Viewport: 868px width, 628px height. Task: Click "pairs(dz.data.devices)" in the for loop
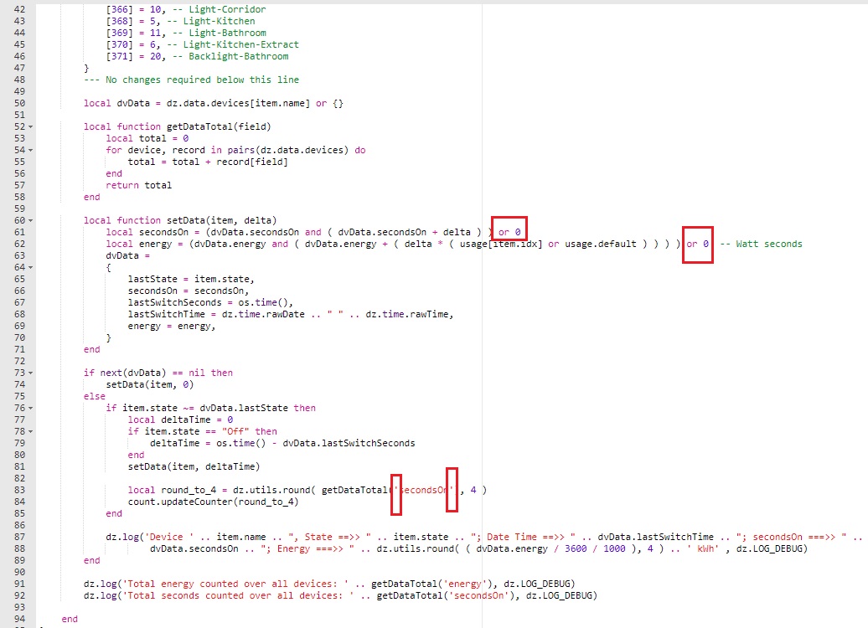tap(288, 150)
